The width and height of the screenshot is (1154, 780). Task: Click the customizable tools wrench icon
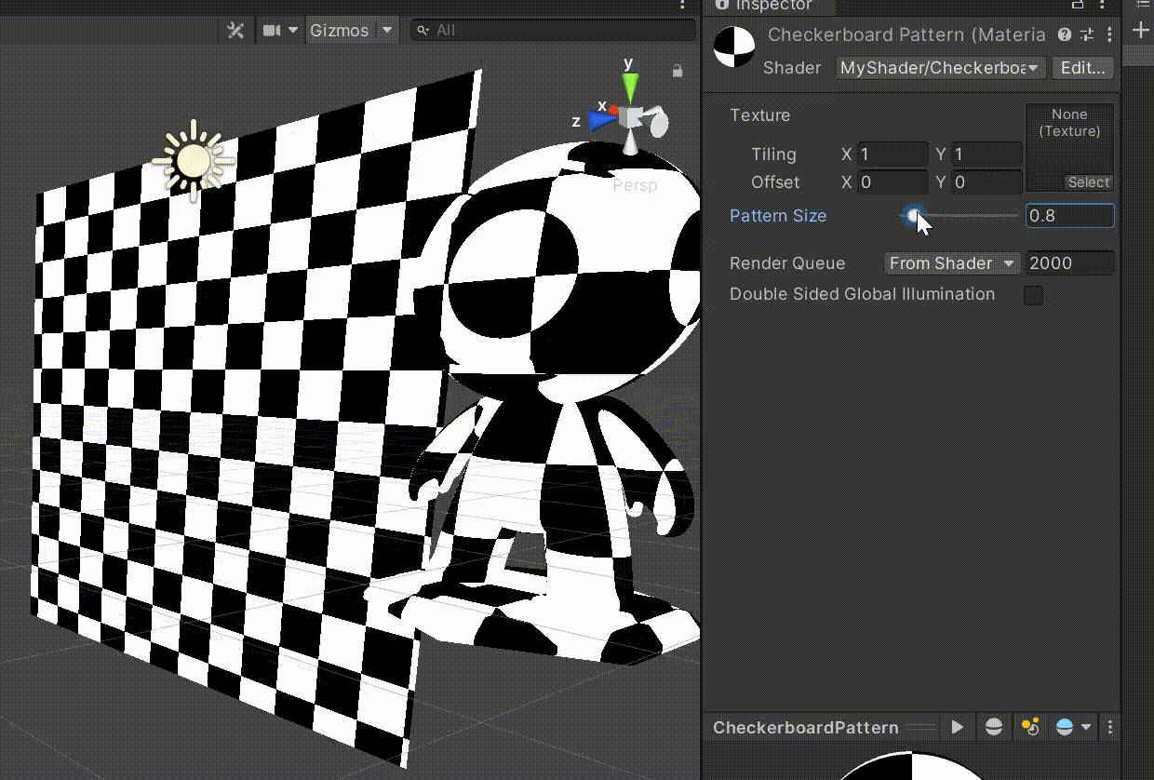[235, 29]
